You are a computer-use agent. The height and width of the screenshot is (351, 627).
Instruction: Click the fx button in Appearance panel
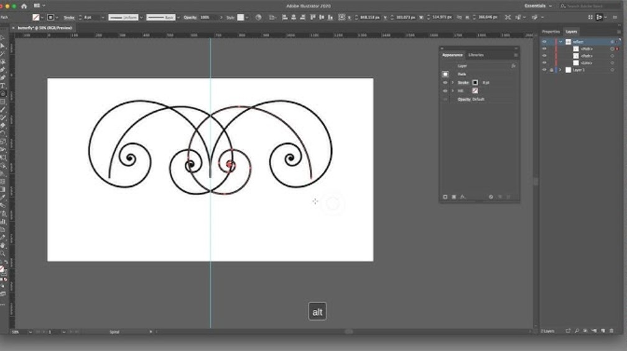[513, 65]
